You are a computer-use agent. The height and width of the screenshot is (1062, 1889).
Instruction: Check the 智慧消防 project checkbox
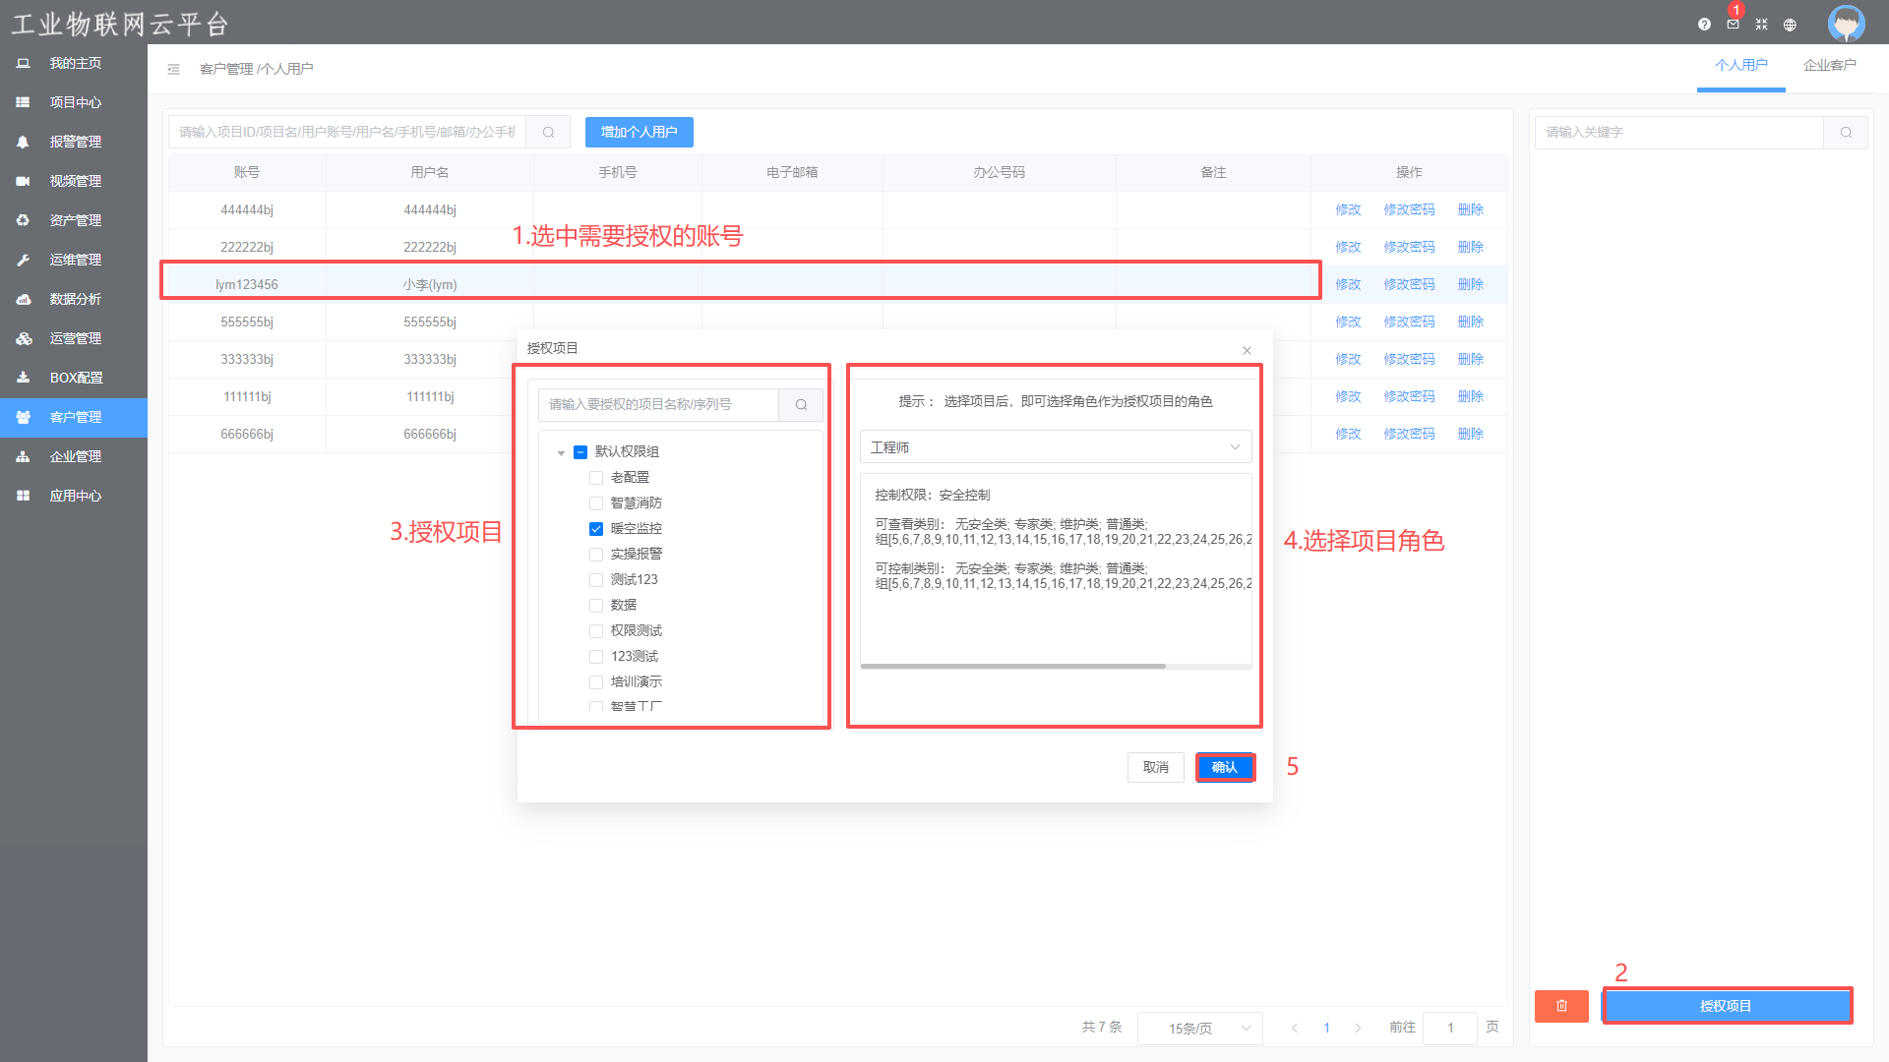[x=596, y=503]
